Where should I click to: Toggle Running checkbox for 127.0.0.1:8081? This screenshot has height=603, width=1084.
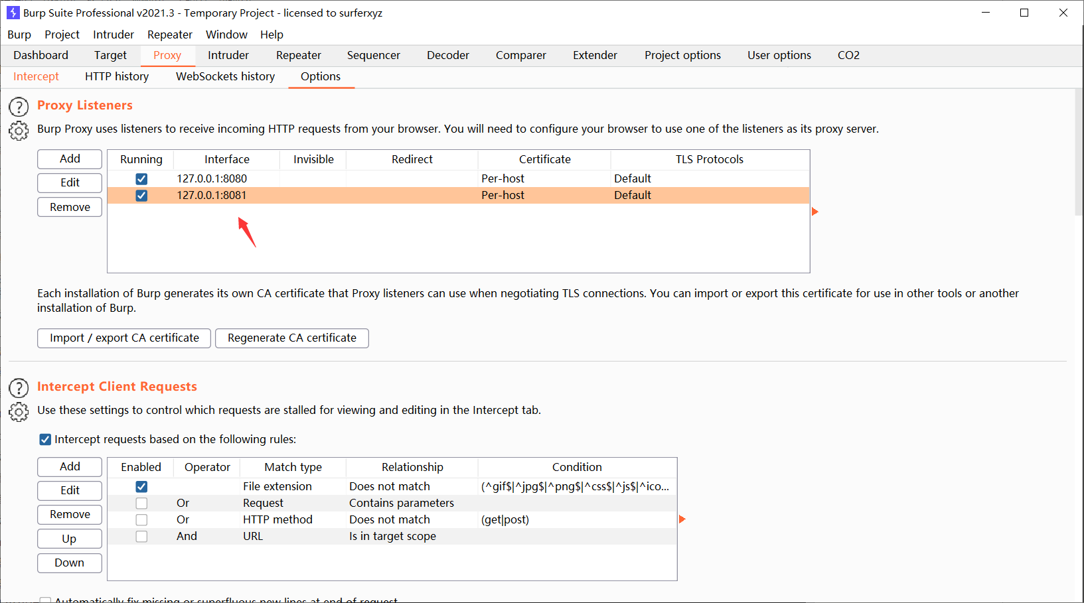point(141,195)
